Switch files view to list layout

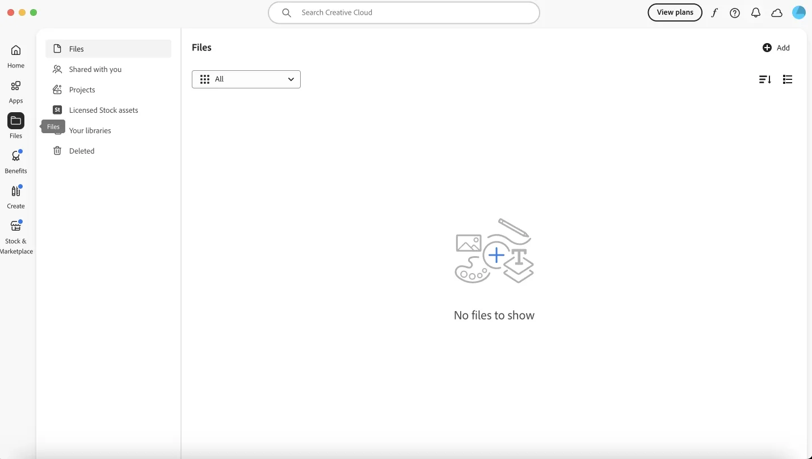coord(788,79)
